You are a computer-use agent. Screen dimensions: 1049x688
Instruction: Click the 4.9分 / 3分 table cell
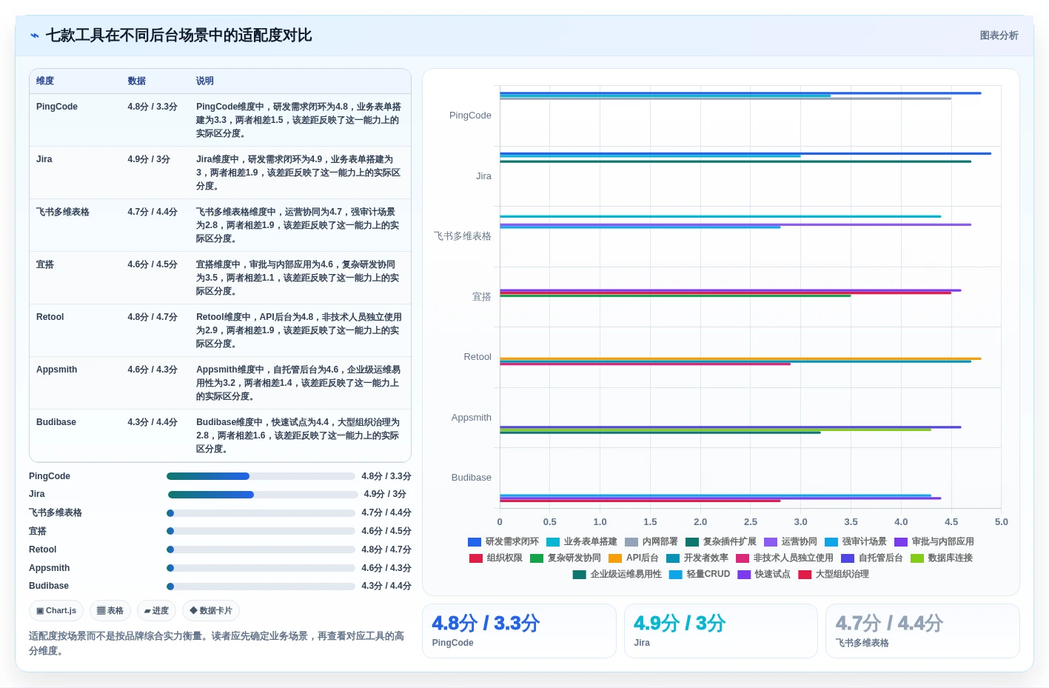[x=149, y=159]
